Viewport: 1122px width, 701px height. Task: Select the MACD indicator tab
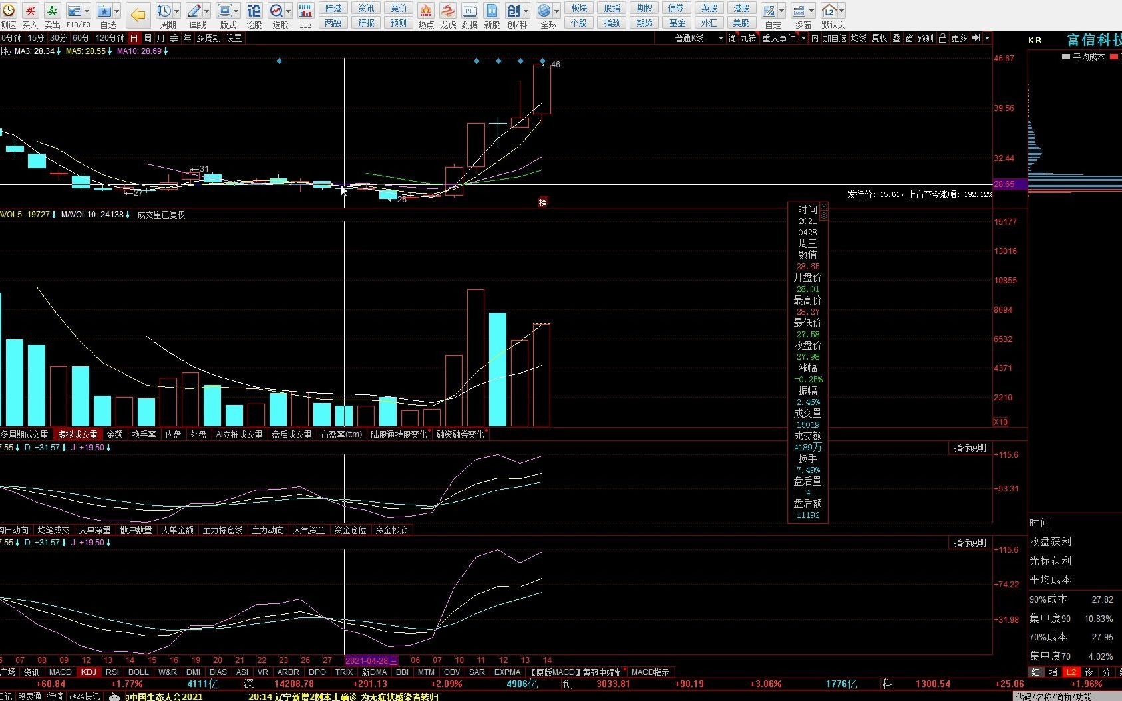pyautogui.click(x=60, y=672)
